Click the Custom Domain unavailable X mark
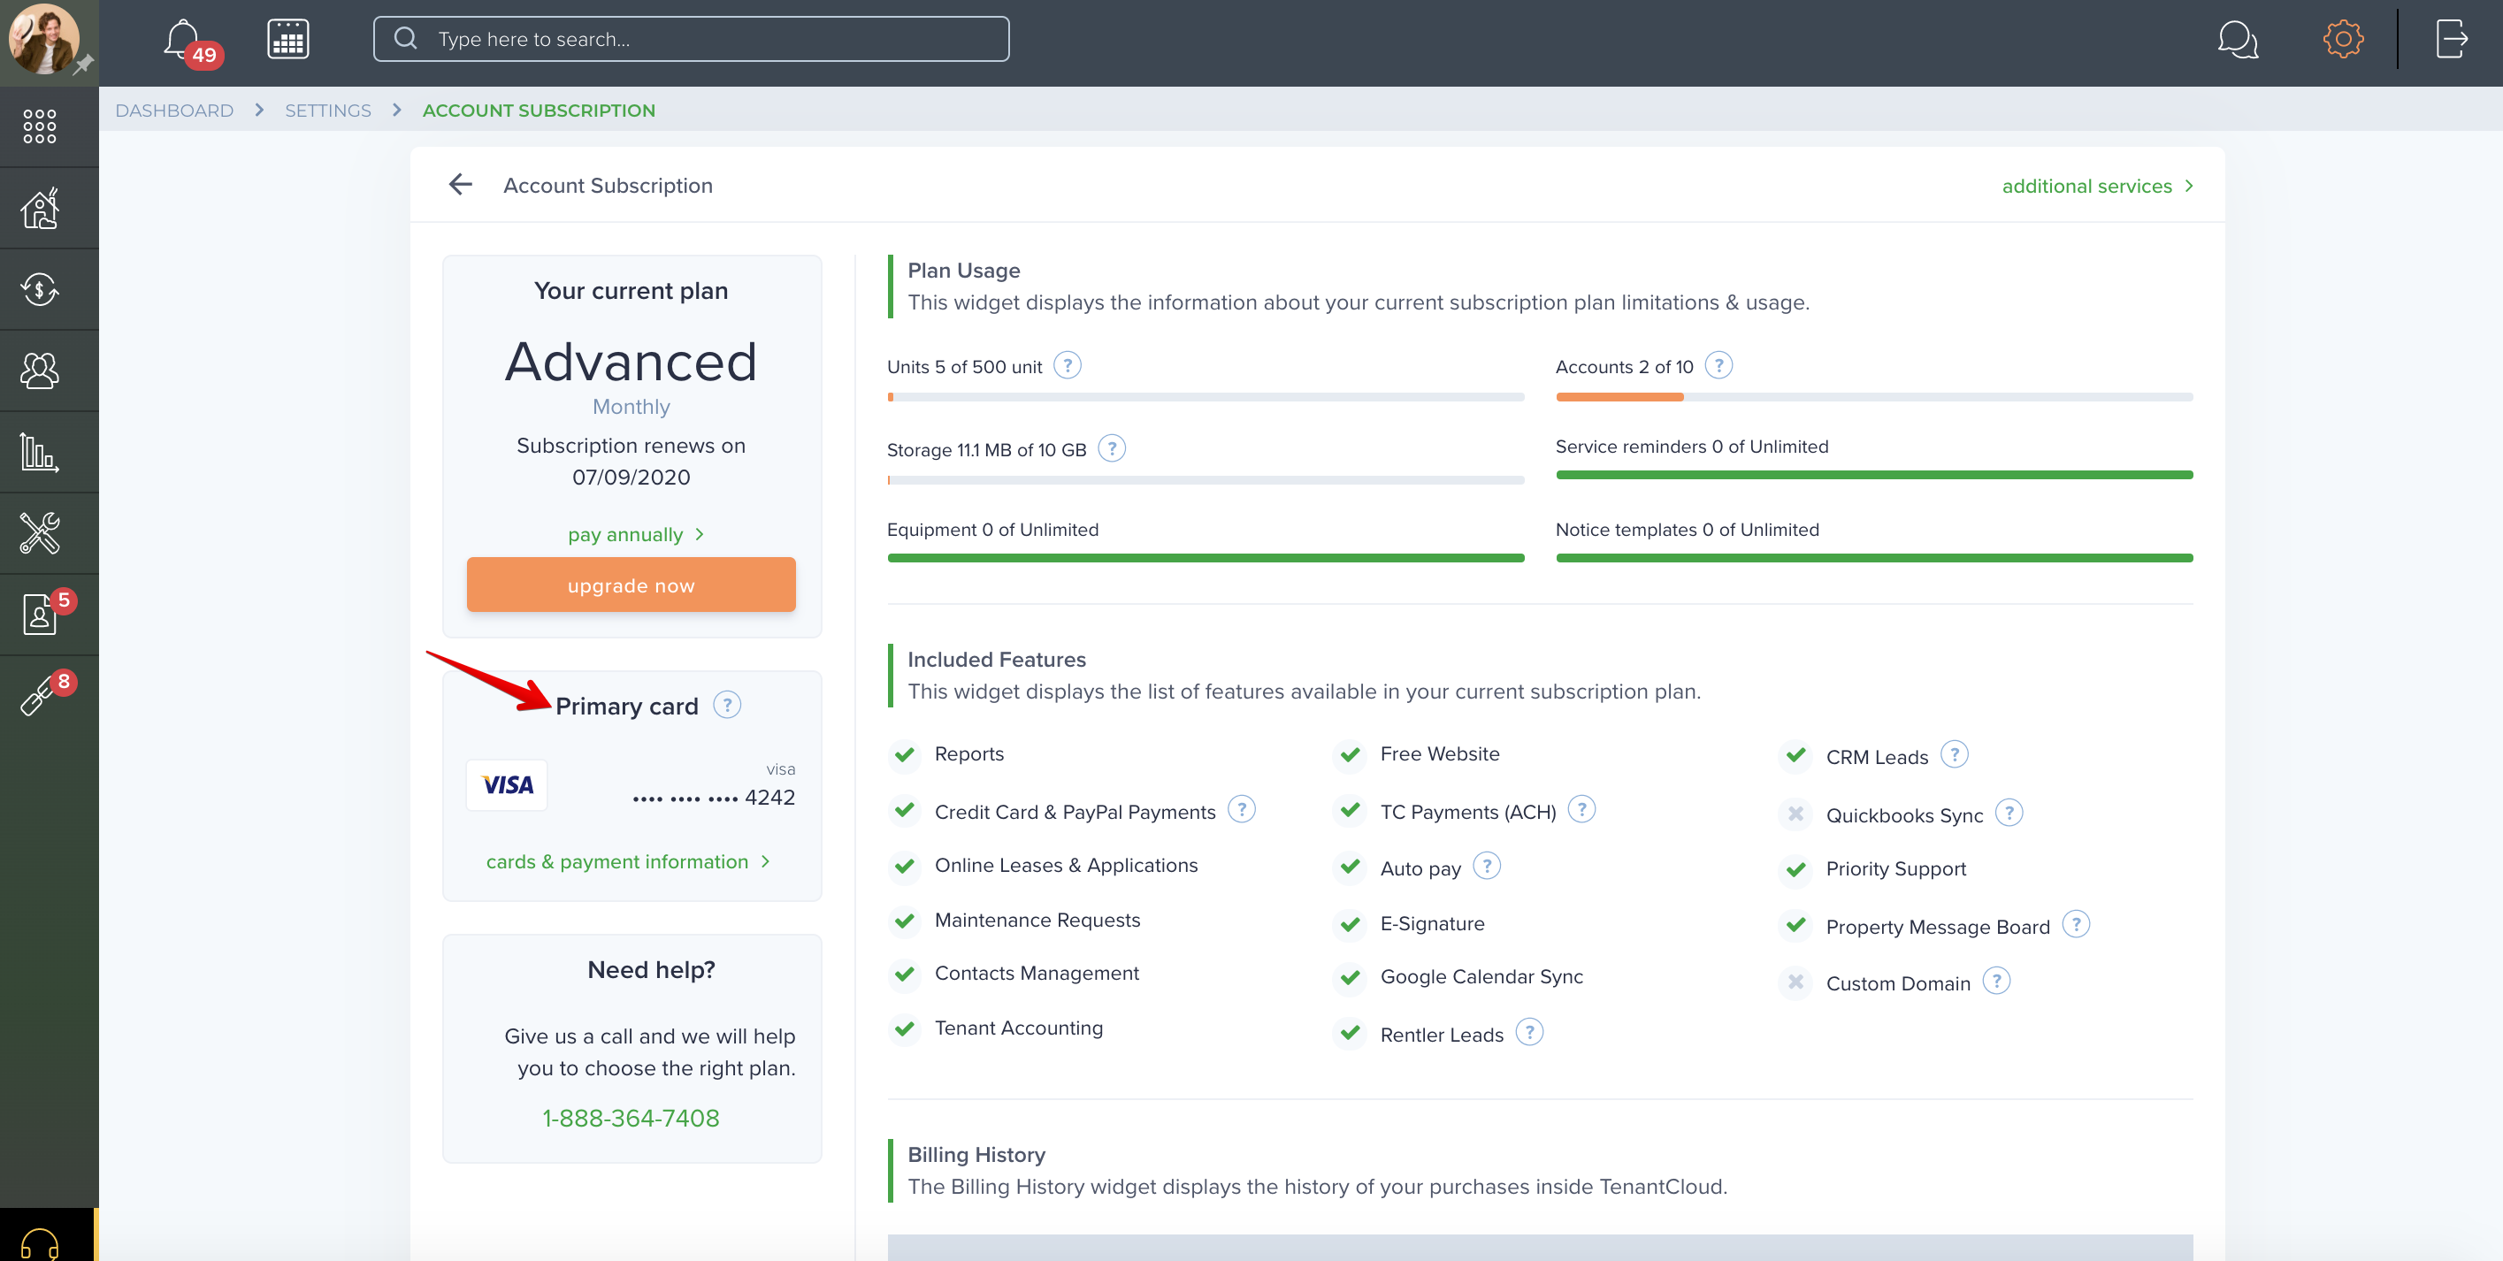Screen dimensions: 2503x1261 point(1795,982)
